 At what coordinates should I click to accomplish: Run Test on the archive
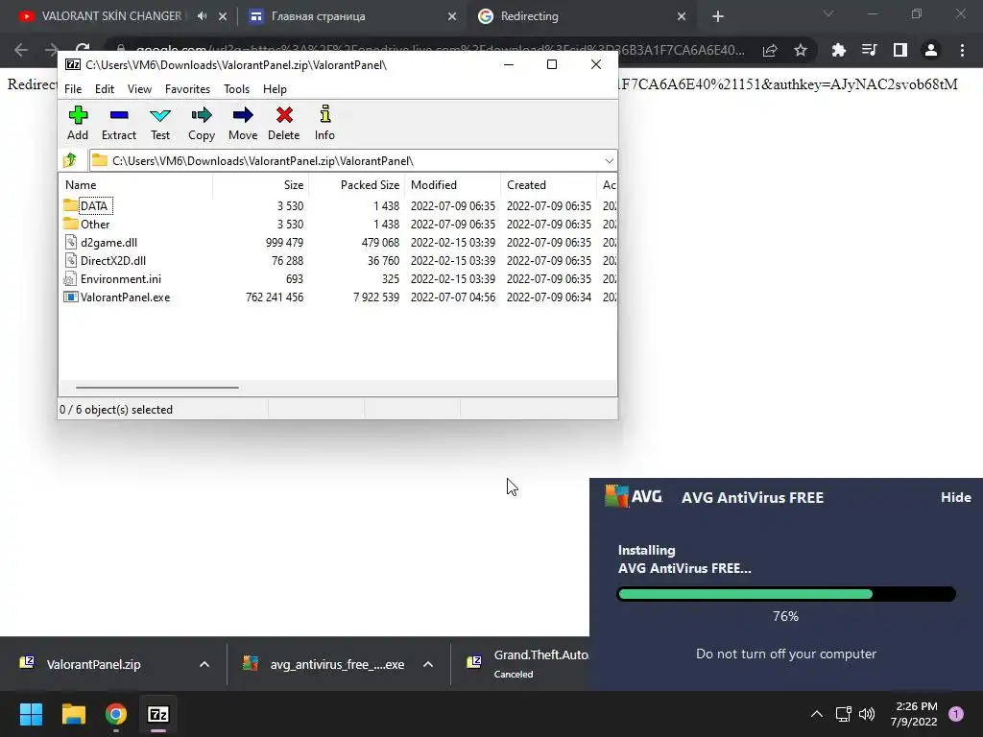point(160,123)
